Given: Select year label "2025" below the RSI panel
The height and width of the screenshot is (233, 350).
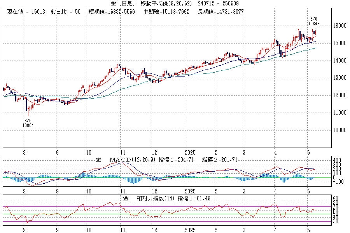Looking at the screenshot, I should tap(190, 230).
